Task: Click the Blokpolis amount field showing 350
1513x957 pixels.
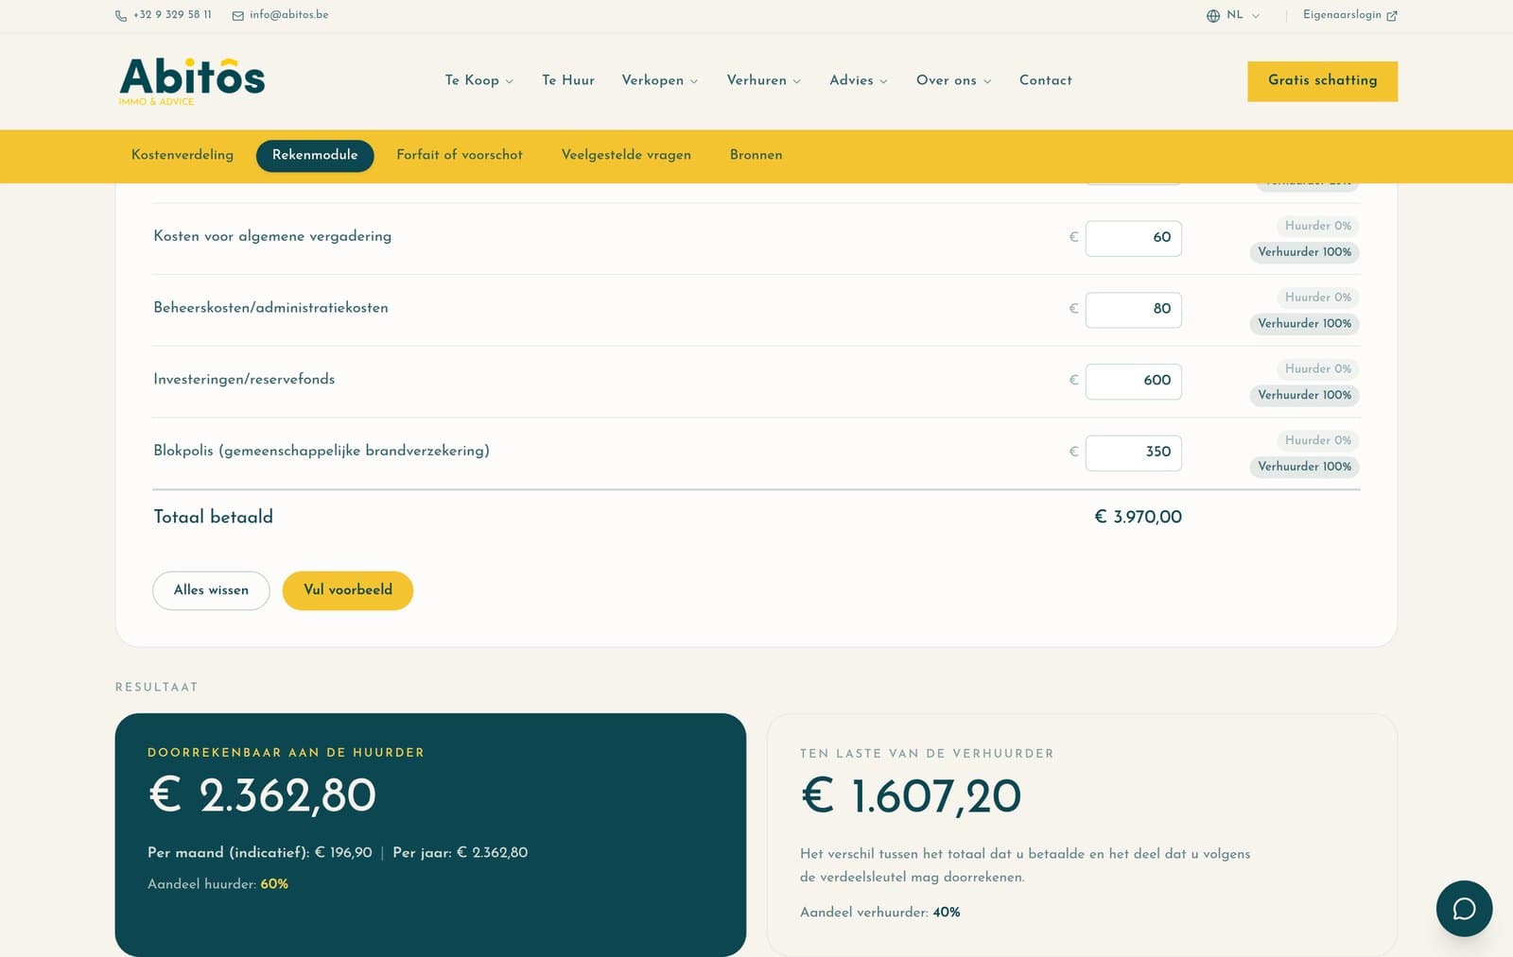Action: tap(1133, 453)
